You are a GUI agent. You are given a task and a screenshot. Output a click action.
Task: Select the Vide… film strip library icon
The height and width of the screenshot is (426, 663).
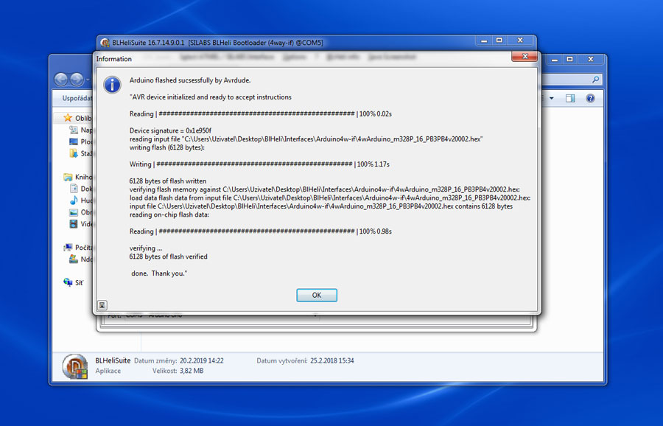click(74, 224)
